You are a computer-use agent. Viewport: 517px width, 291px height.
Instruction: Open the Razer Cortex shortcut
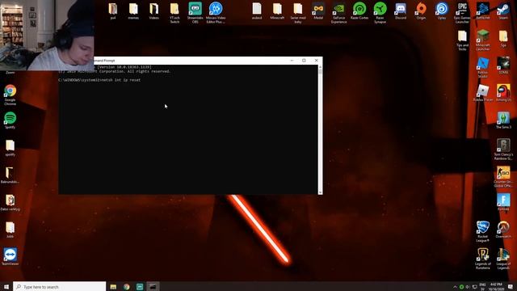point(359,11)
